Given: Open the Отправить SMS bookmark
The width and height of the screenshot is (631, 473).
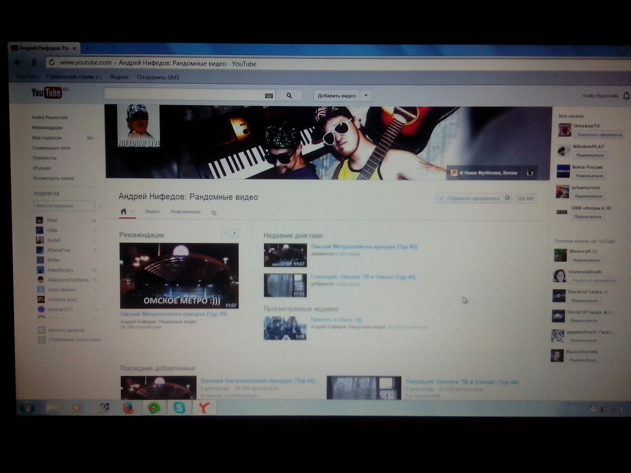Looking at the screenshot, I should pyautogui.click(x=158, y=77).
